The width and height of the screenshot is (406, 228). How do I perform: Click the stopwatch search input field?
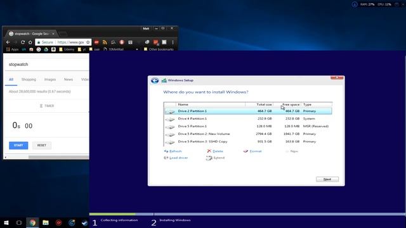[x=47, y=65]
